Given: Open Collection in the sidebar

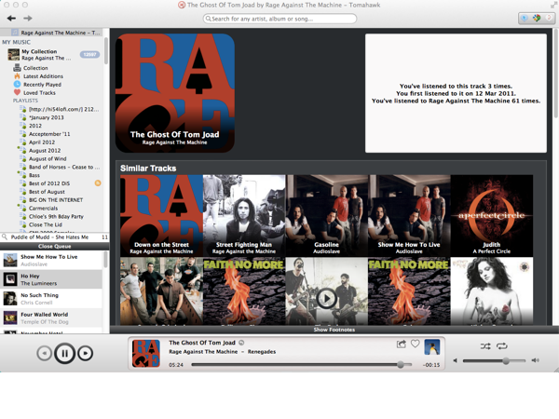Looking at the screenshot, I should (35, 68).
